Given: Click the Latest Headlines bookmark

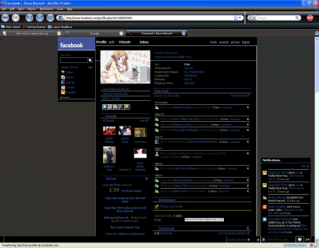Looking at the screenshot, I should coord(60,27).
